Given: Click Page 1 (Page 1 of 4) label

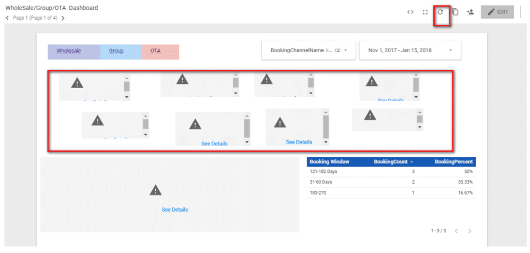Looking at the screenshot, I should point(35,18).
